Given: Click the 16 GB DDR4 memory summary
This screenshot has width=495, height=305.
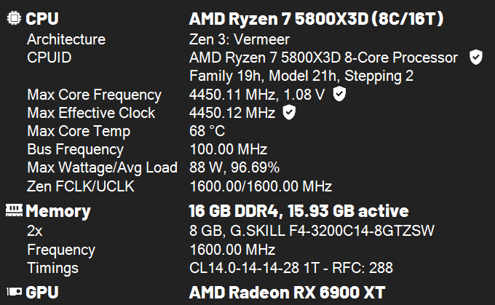Looking at the screenshot, I should [298, 211].
